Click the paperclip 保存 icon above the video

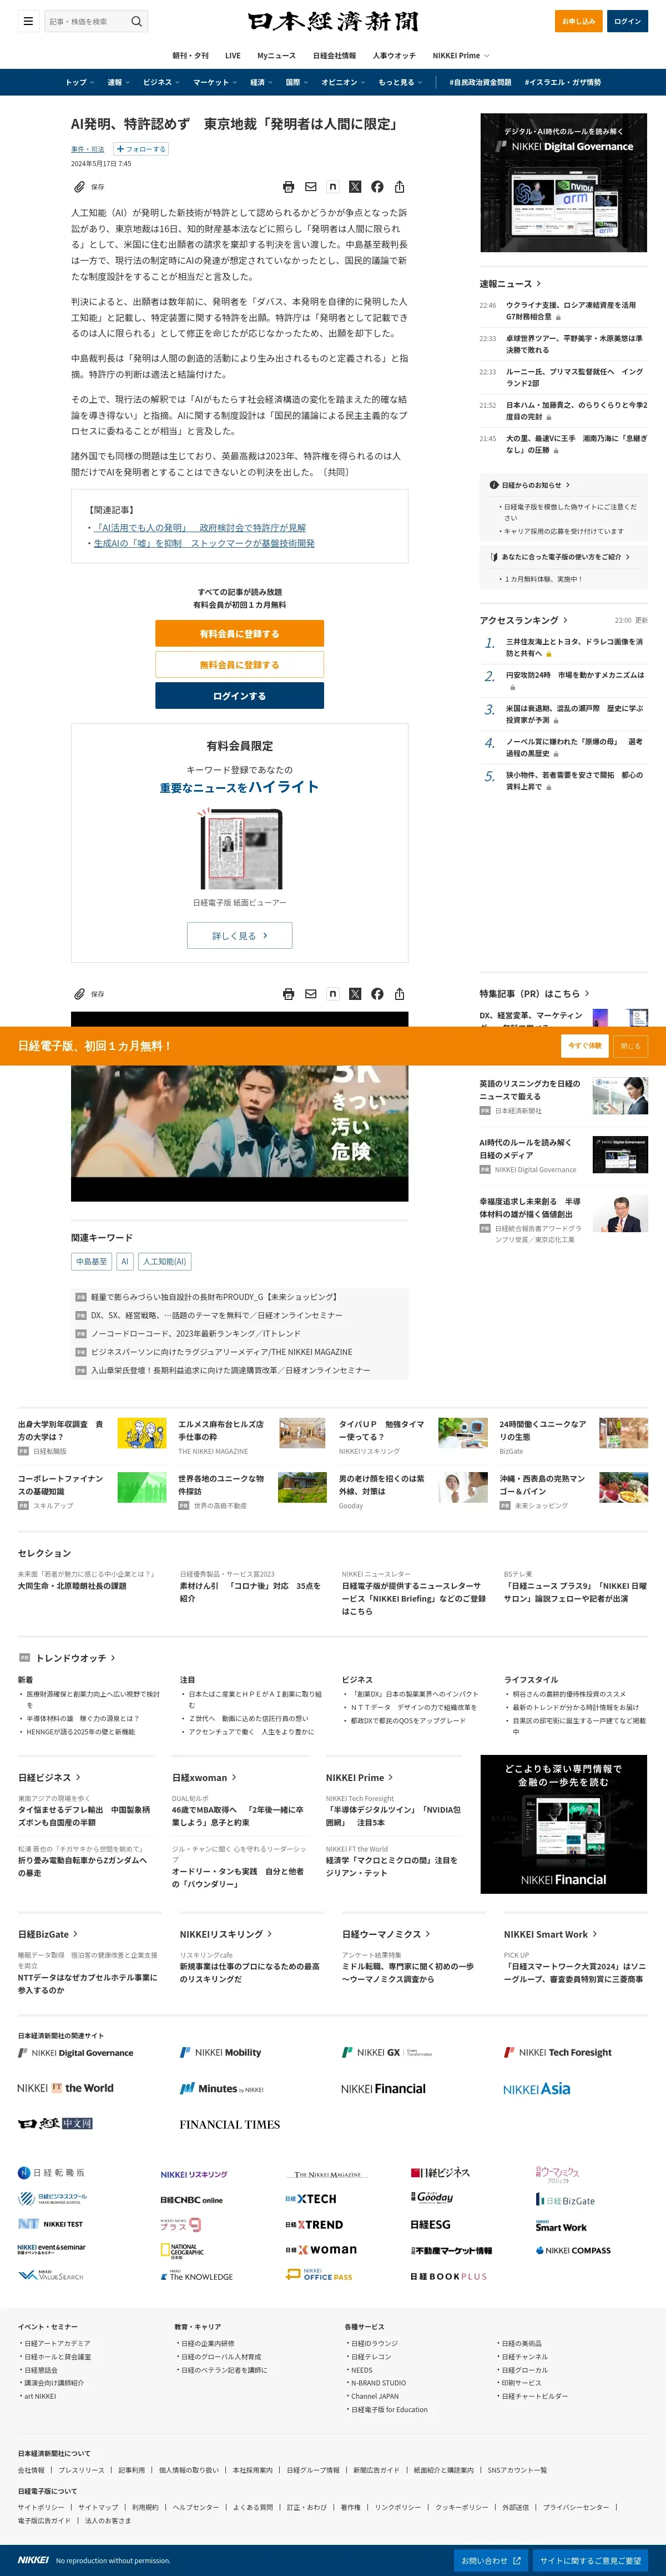(x=88, y=994)
